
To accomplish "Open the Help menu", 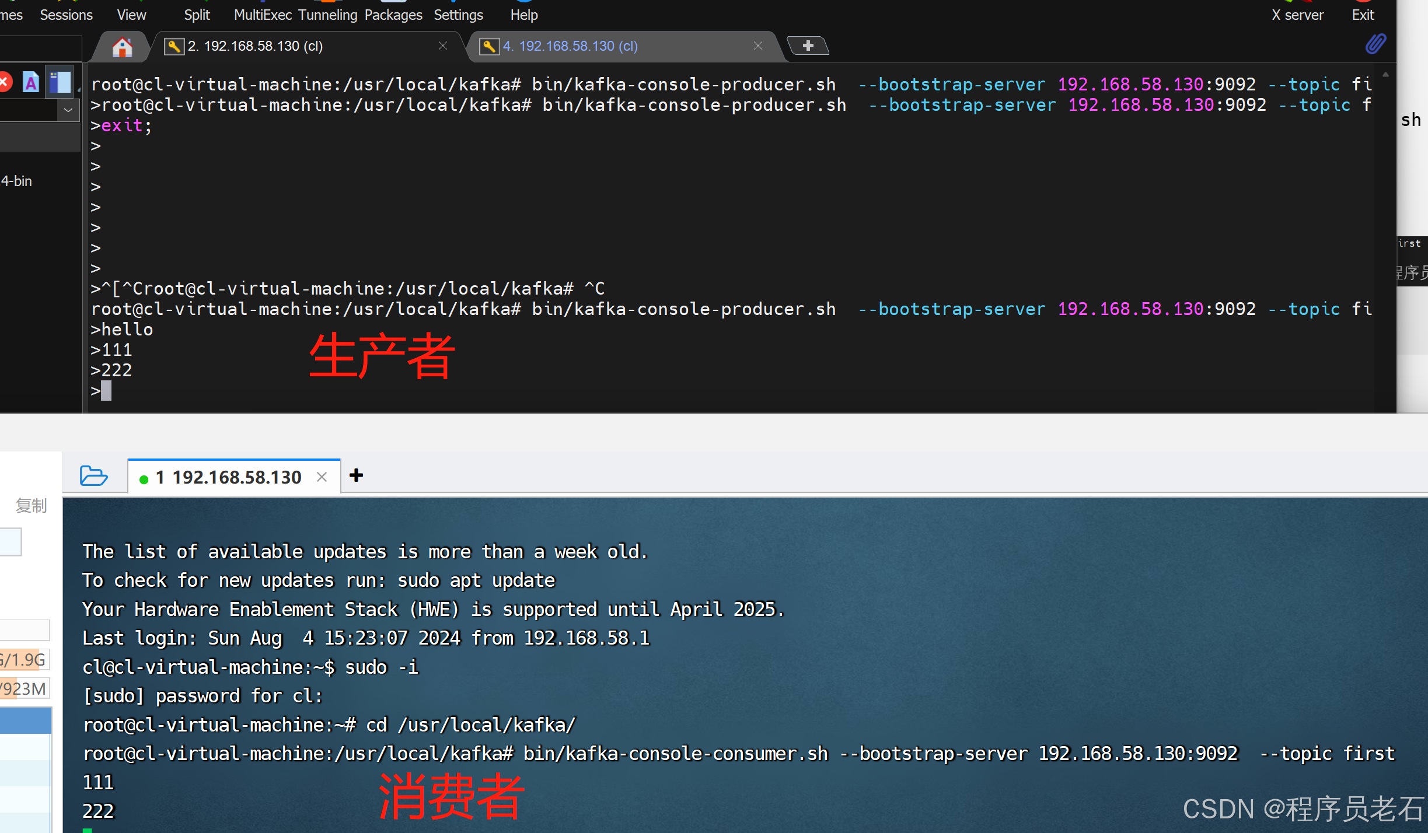I will click(x=524, y=15).
